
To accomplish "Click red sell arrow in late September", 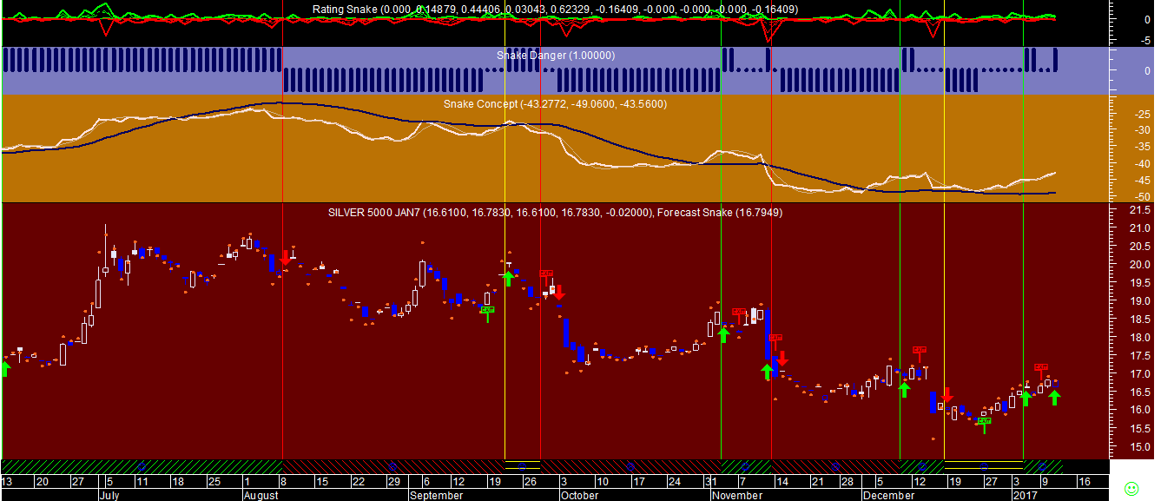I will (559, 292).
